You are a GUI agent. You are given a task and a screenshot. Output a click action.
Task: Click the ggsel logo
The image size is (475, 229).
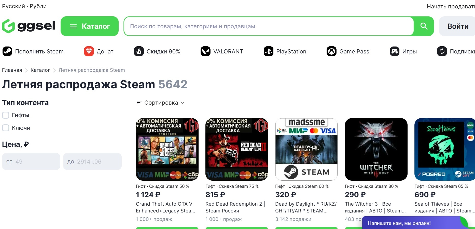point(29,26)
